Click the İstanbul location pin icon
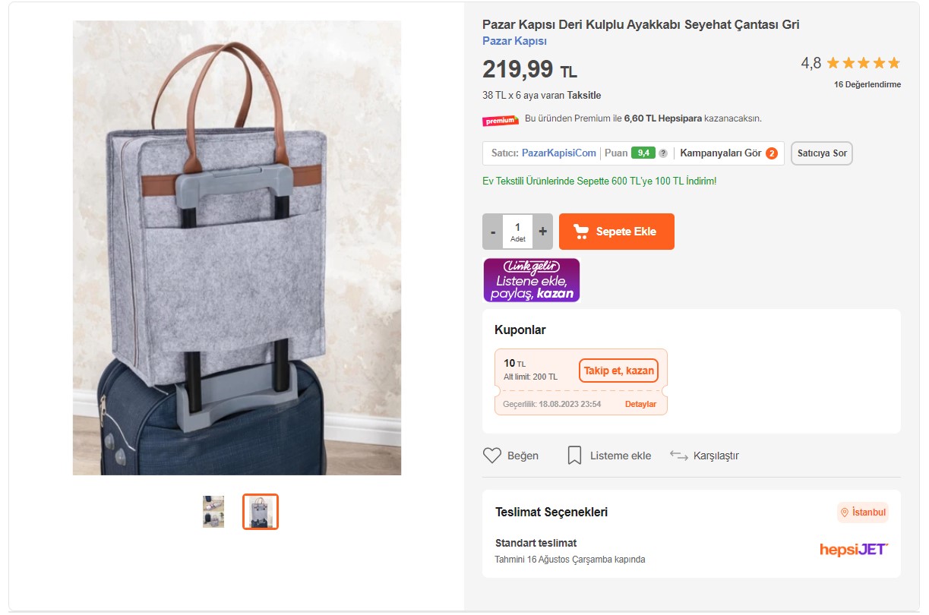This screenshot has height=615, width=929. [844, 512]
